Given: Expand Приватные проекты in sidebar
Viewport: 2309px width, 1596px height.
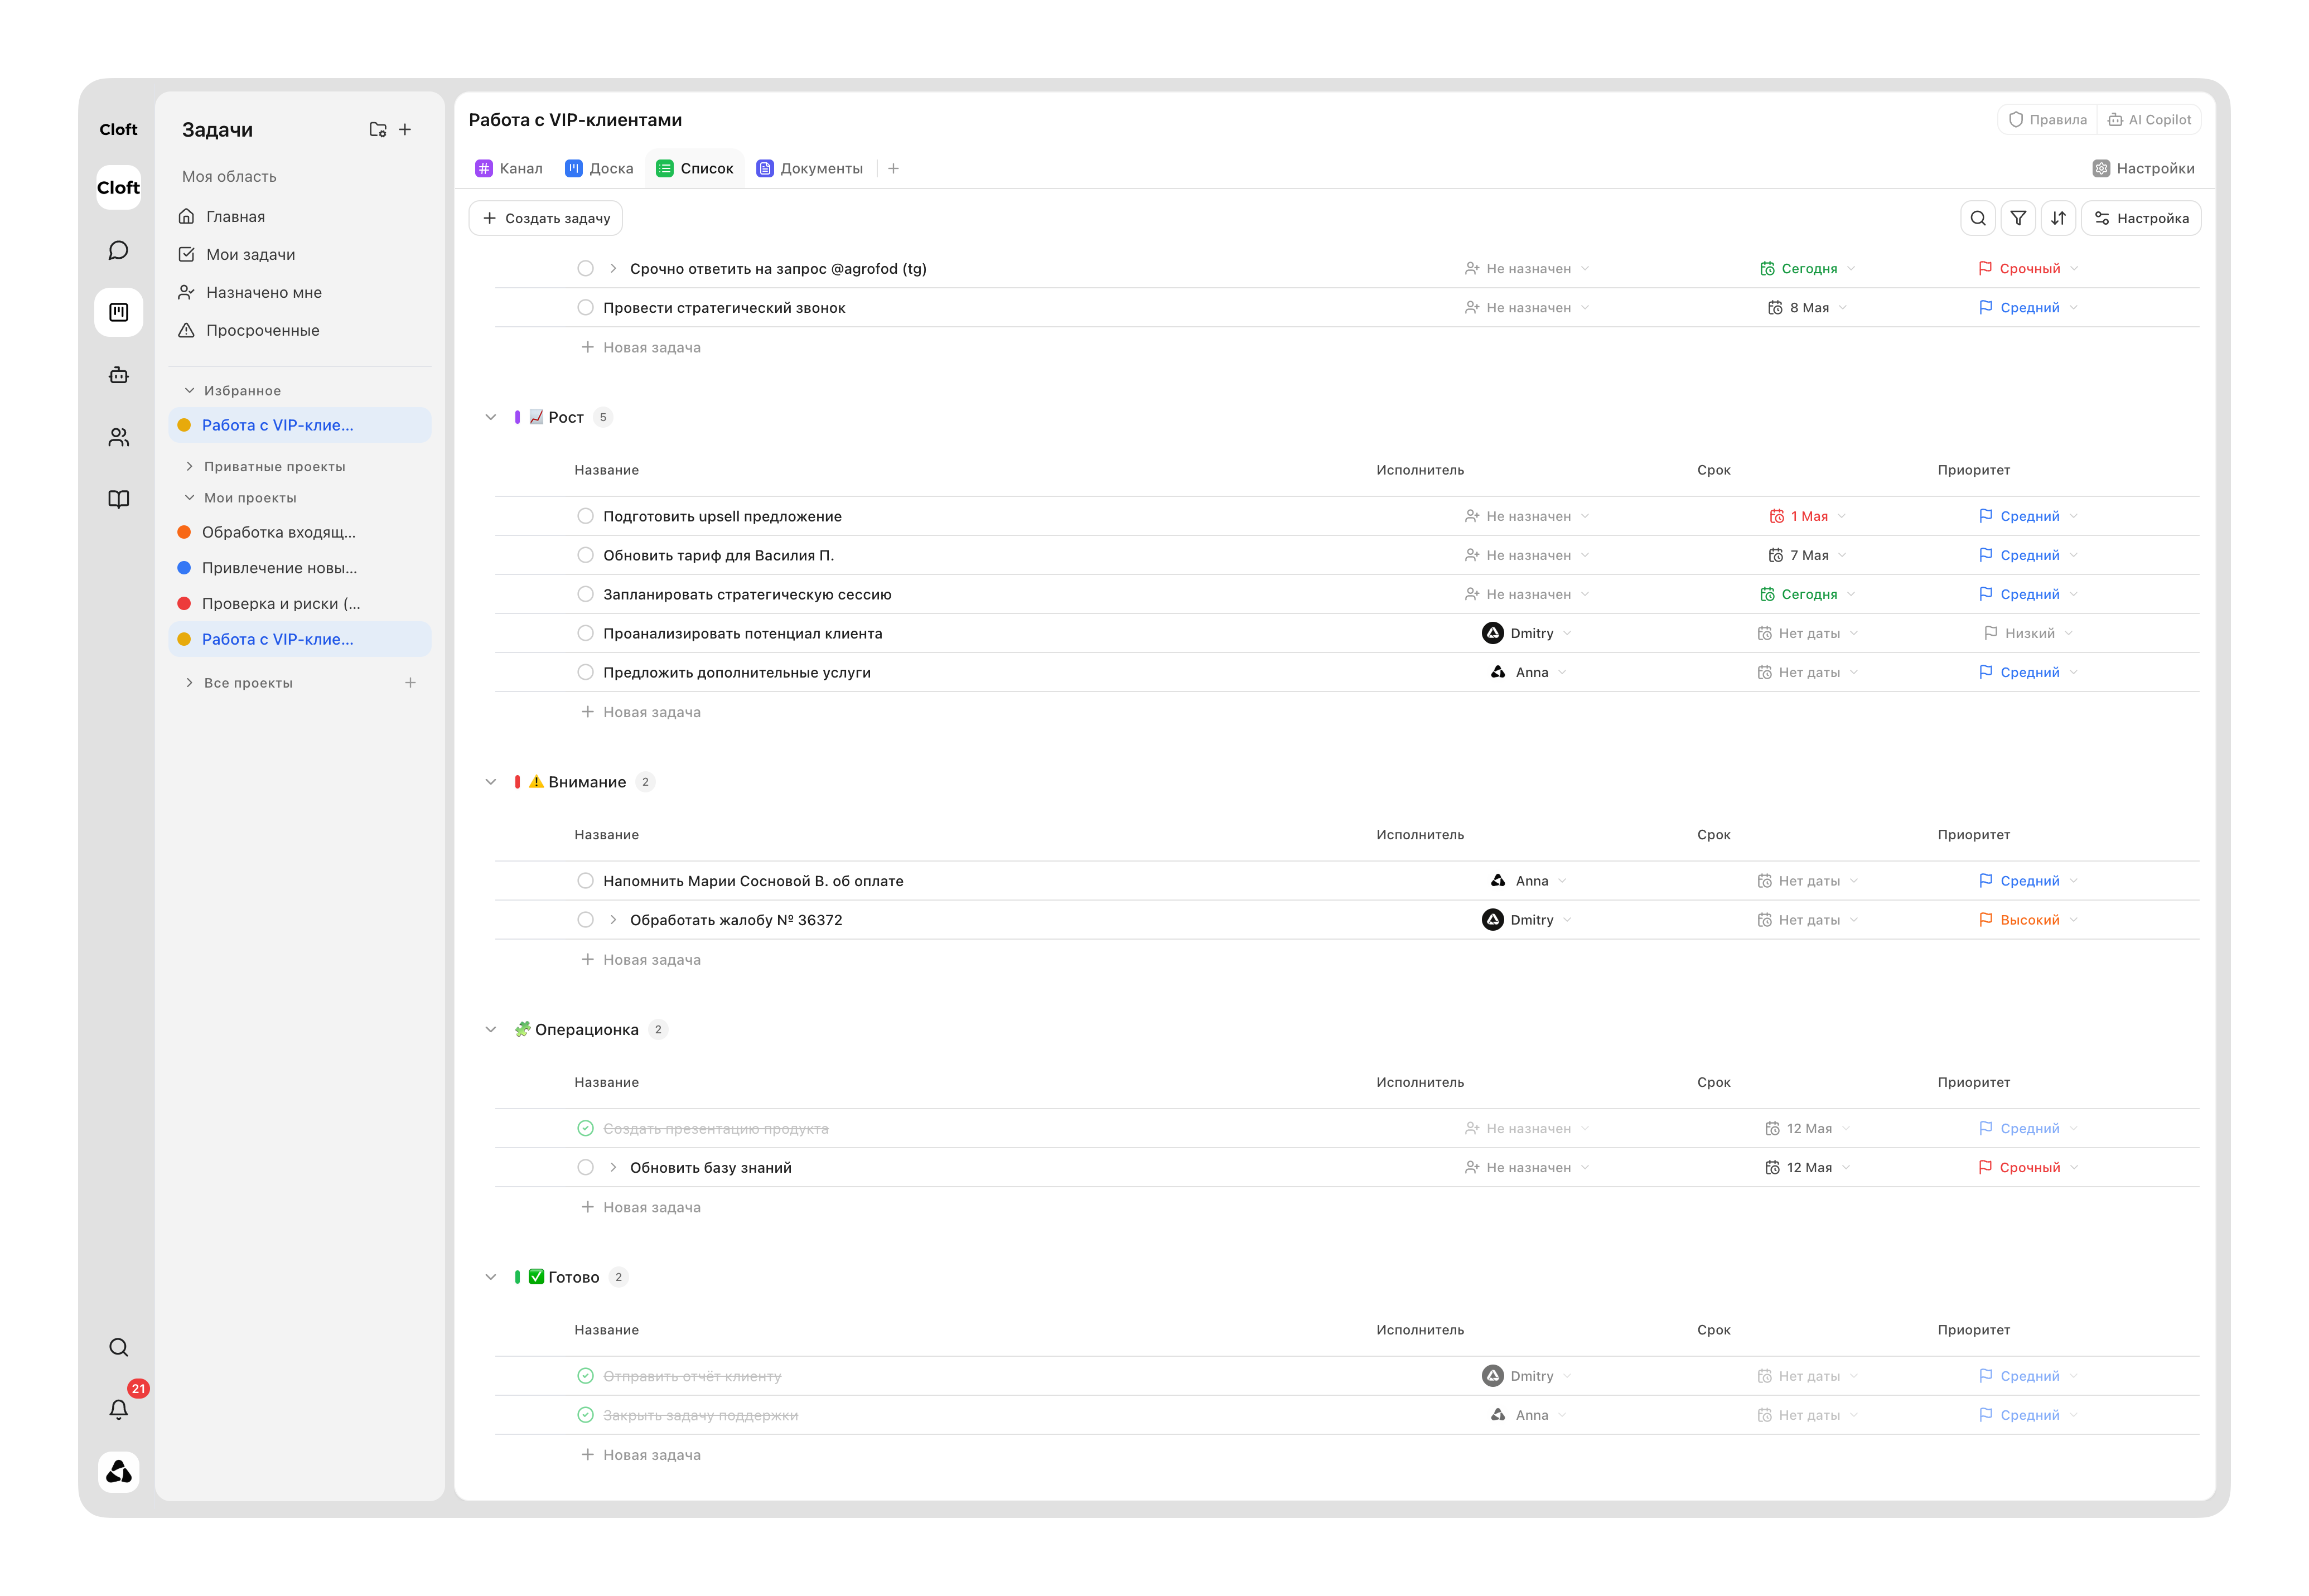Looking at the screenshot, I should [189, 466].
